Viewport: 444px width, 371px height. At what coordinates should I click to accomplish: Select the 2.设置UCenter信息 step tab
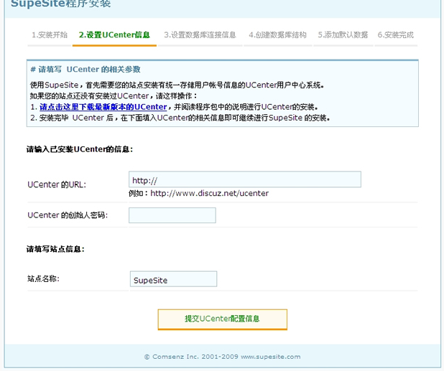(x=114, y=34)
